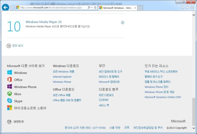Viewport: 197px width, 134px height.
Task: Open Office 클립 아트 및 템플릿 link
Action: click(x=67, y=100)
